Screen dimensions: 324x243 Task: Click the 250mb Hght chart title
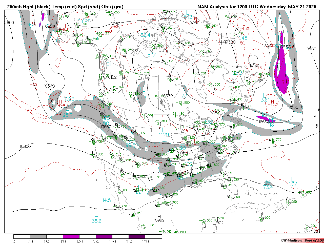coord(65,7)
